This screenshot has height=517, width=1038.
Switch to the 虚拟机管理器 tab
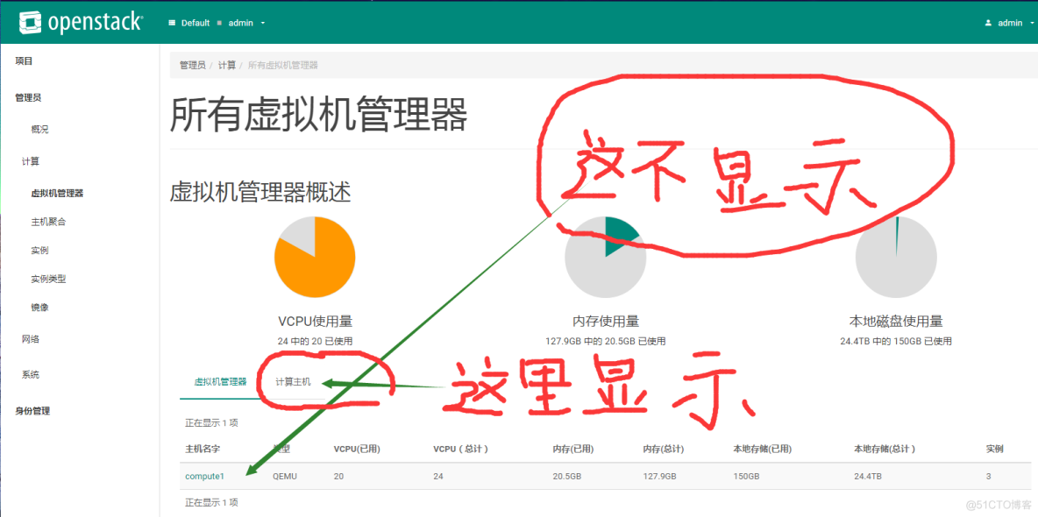click(x=220, y=382)
